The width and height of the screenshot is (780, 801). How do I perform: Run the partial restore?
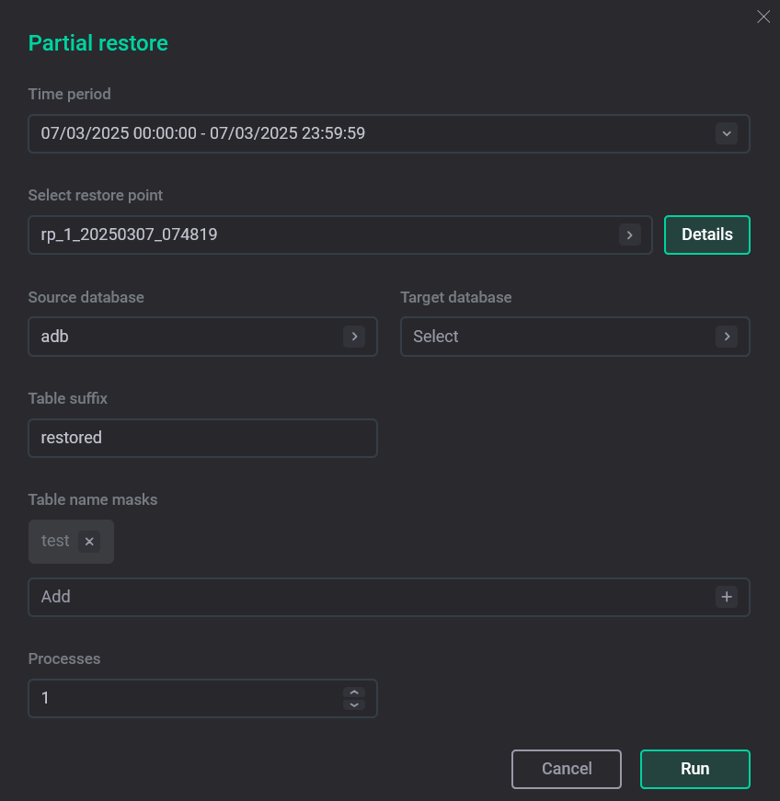[694, 769]
